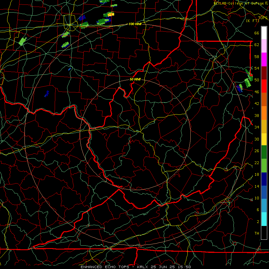
Task: Click the light green legend swatch
Action: pos(264,166)
